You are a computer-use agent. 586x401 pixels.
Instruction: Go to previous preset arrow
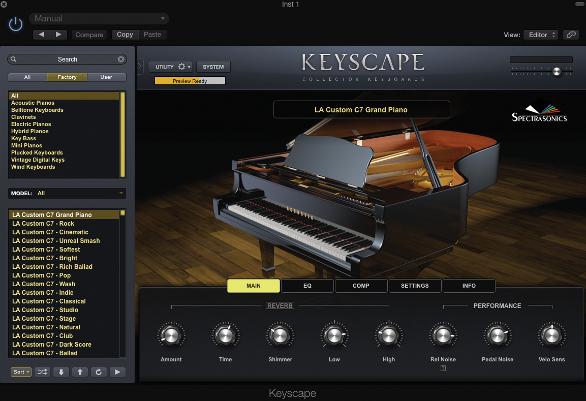pos(42,35)
